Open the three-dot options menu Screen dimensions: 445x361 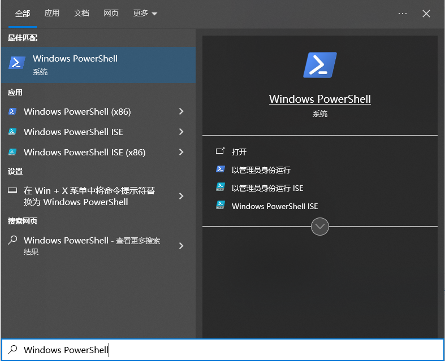click(403, 14)
